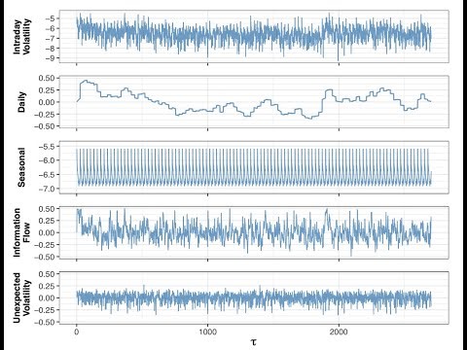The image size is (467, 350).
Task: Click the τ x-axis title
Action: (x=254, y=341)
